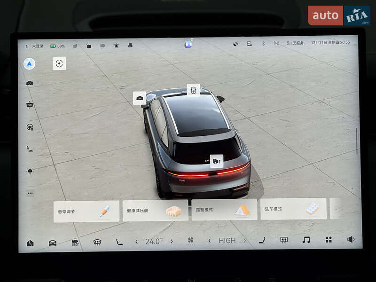Open steering wheel settings in sidebar
The width and height of the screenshot is (376, 282).
click(30, 127)
